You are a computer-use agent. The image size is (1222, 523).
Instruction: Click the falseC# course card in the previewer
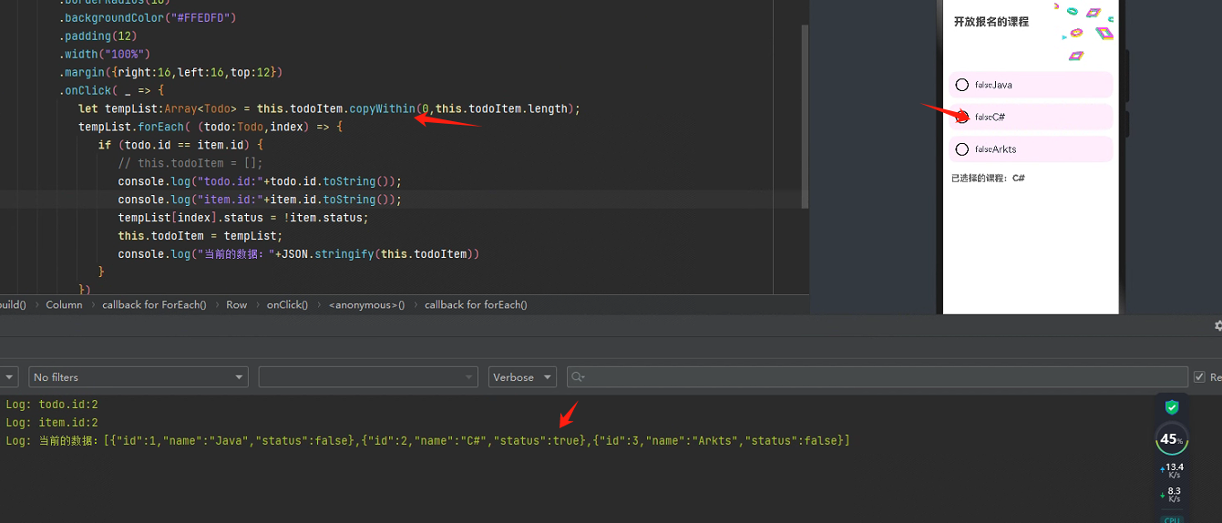[x=1031, y=117]
